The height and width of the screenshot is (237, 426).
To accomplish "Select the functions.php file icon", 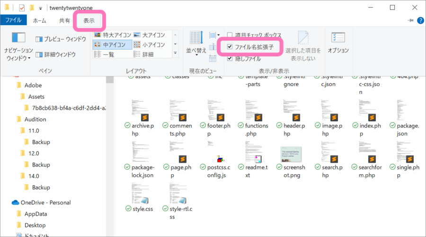I will coord(254,110).
